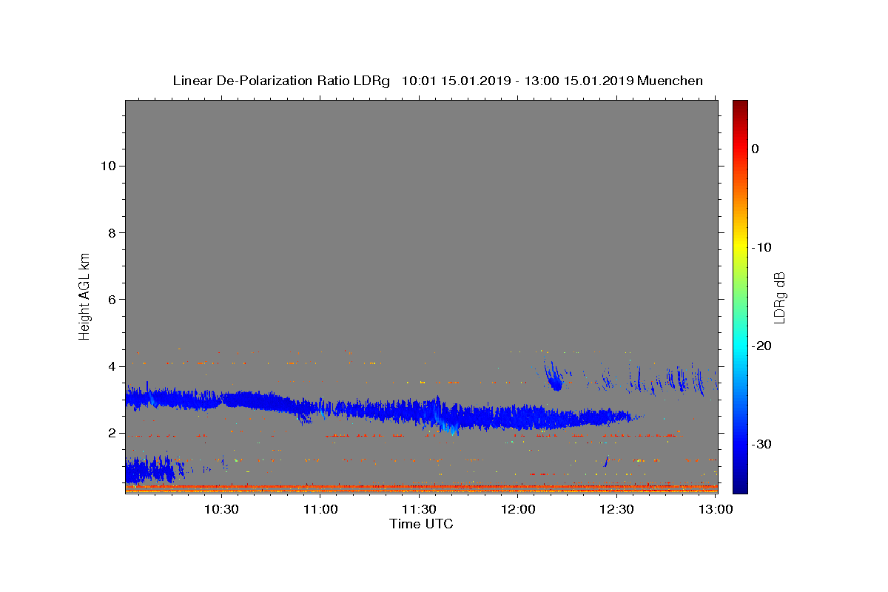This screenshot has width=888, height=592.
Task: Click the end date '13:00 15.01.2019' in the title
Action: (579, 81)
